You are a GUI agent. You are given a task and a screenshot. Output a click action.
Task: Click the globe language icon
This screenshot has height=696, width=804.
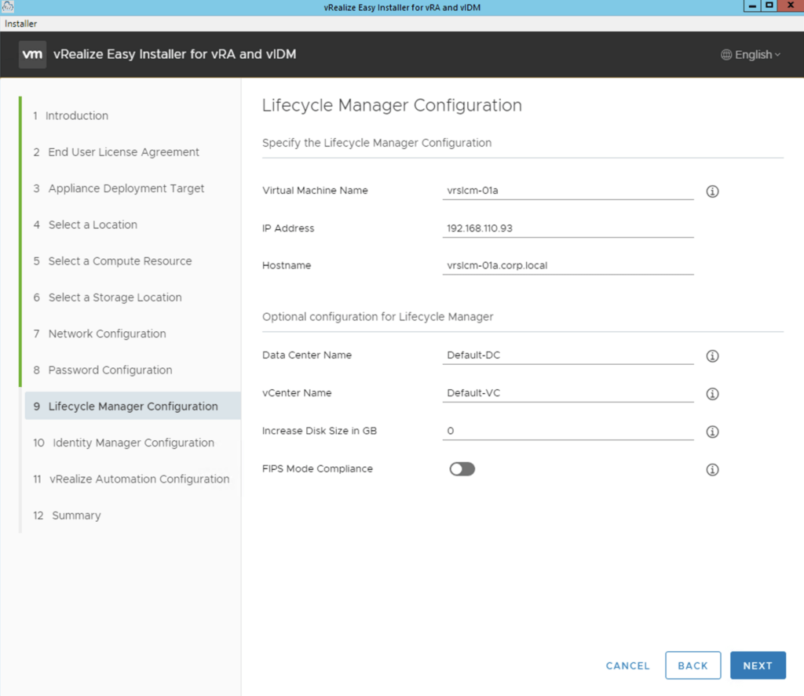click(x=726, y=55)
